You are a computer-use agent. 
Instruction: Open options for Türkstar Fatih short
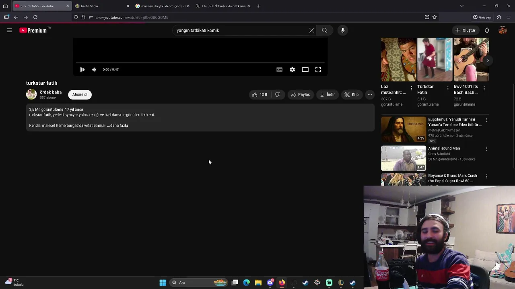(448, 88)
